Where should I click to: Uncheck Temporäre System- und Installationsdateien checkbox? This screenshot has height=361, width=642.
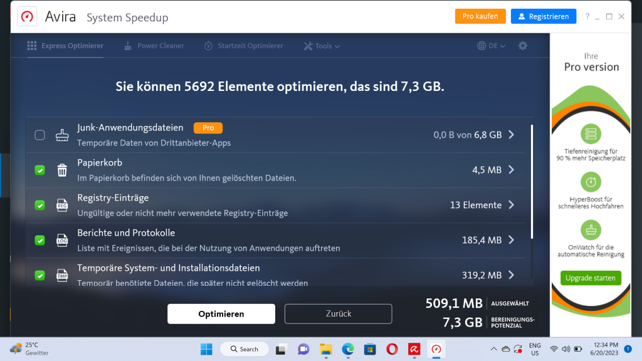[x=39, y=276]
